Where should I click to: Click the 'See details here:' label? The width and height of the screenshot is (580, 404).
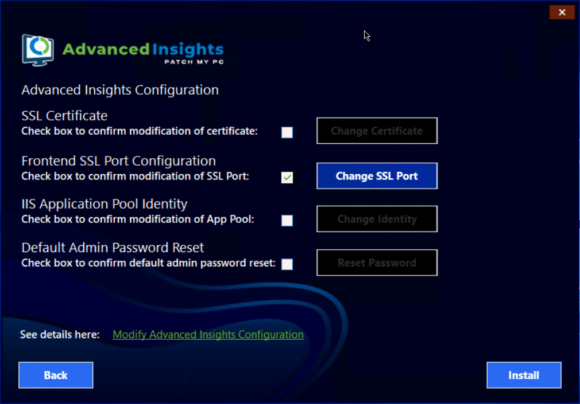pyautogui.click(x=60, y=335)
